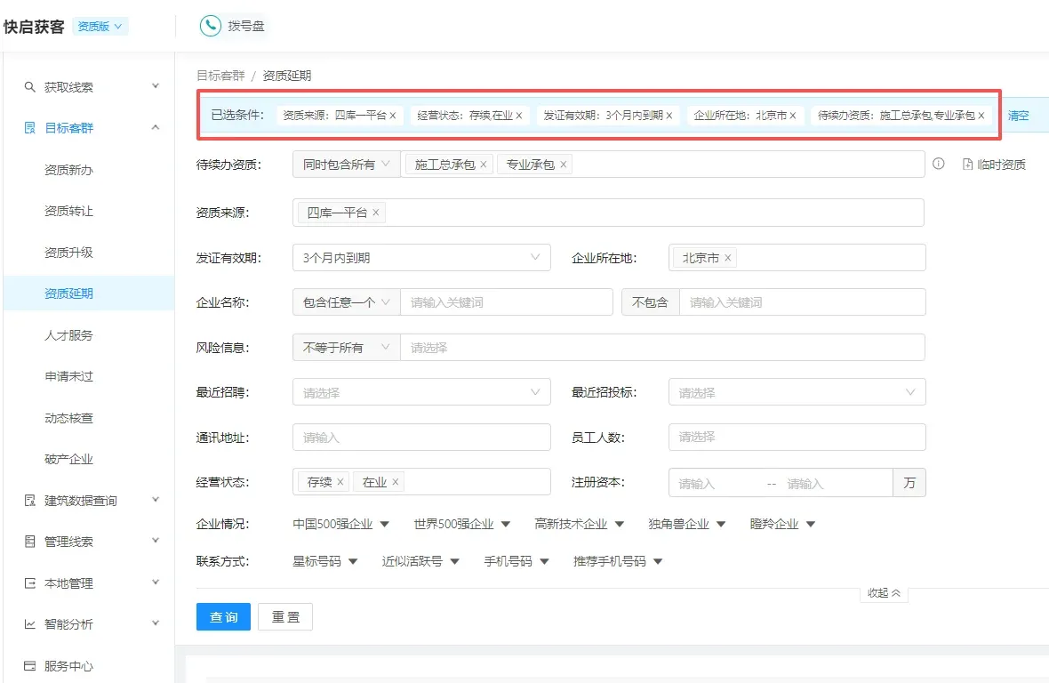Collapse the 目标客群 sidebar section
The height and width of the screenshot is (683, 1049).
[156, 127]
